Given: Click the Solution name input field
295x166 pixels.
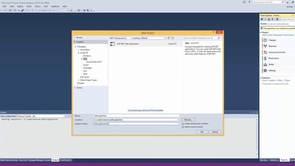Looking at the screenshot, I should click(x=136, y=124).
